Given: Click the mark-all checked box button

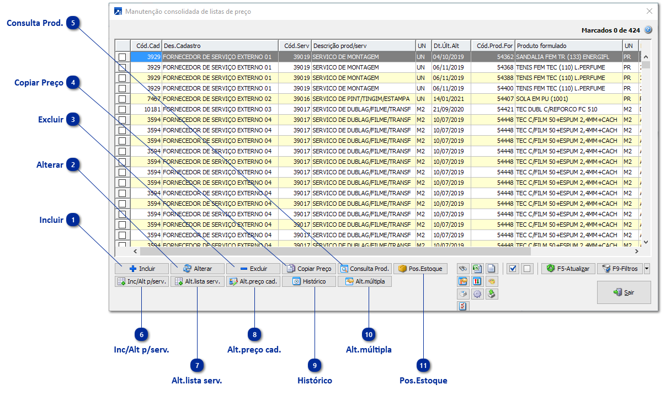Looking at the screenshot, I should [513, 269].
